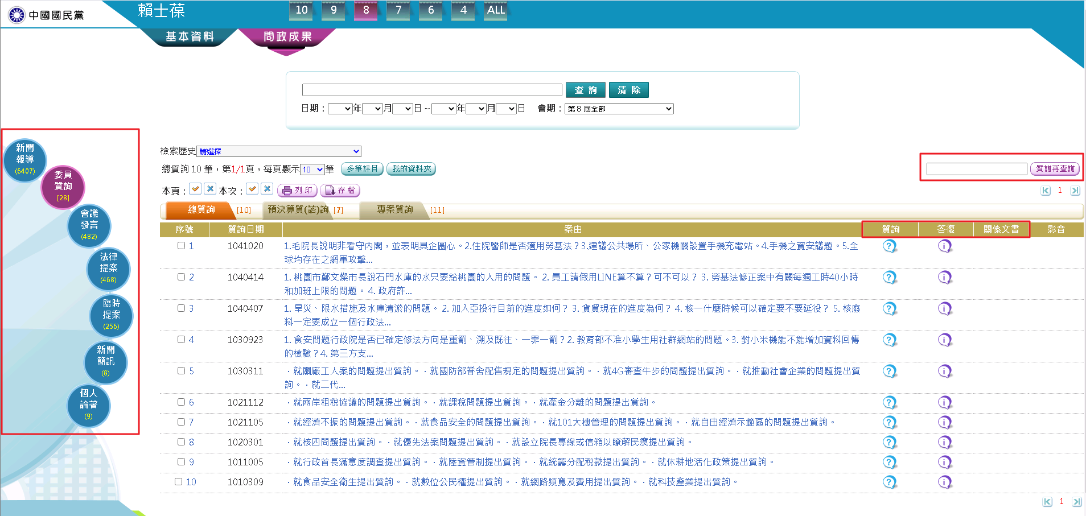Check the checkbox for row 2
This screenshot has height=516, width=1086.
coord(181,277)
